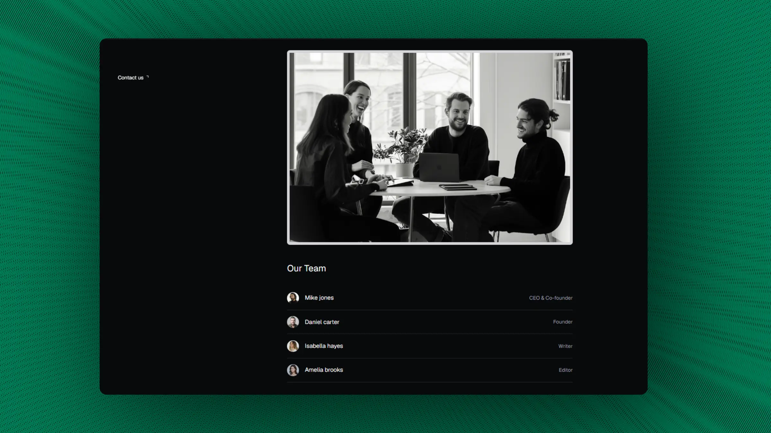This screenshot has height=433, width=771.
Task: Click the arrow icon beside Contact us
Action: 147,77
